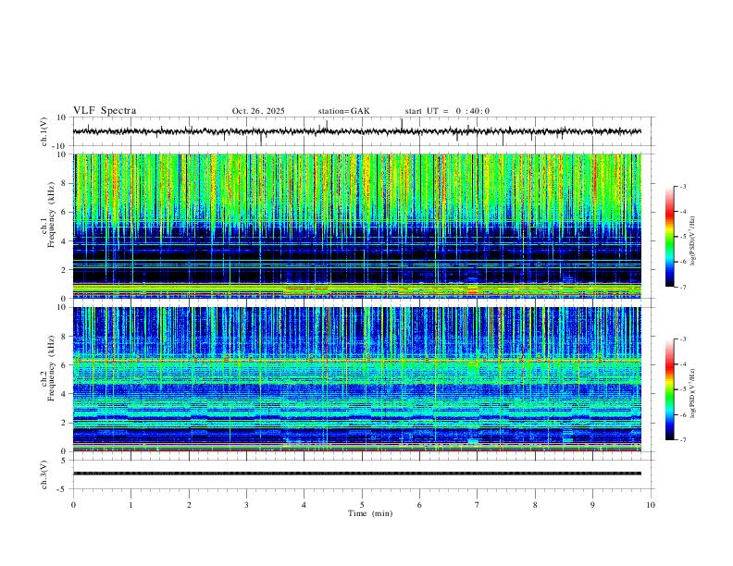The height and width of the screenshot is (566, 733).
Task: Click the "ch.1(V)" waveform axis label
Action: pos(43,131)
